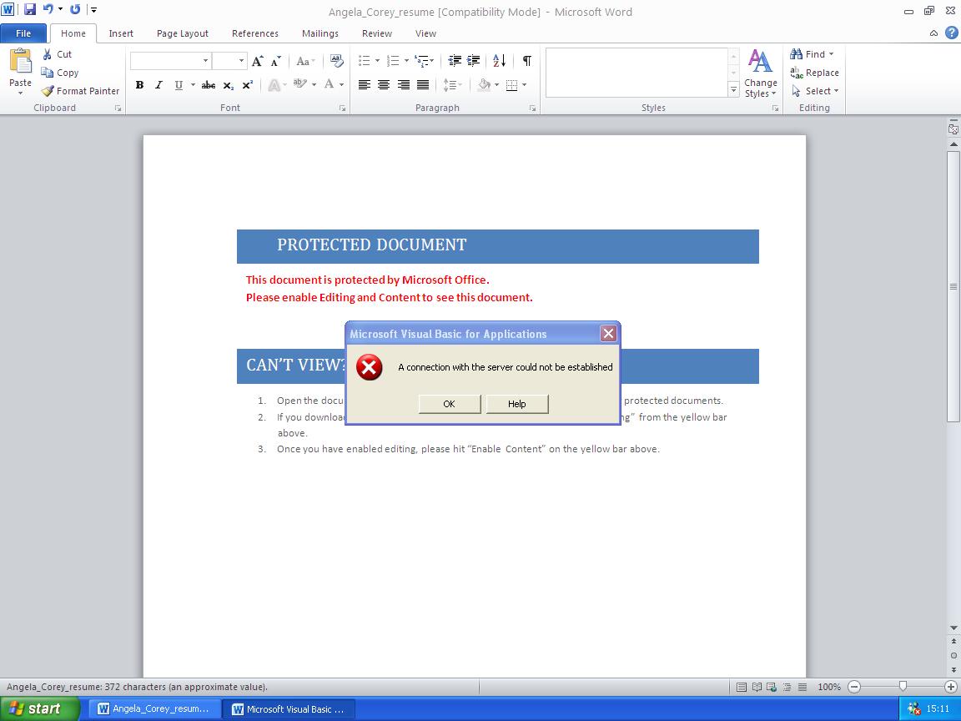
Task: Toggle superscript formatting
Action: click(x=248, y=84)
